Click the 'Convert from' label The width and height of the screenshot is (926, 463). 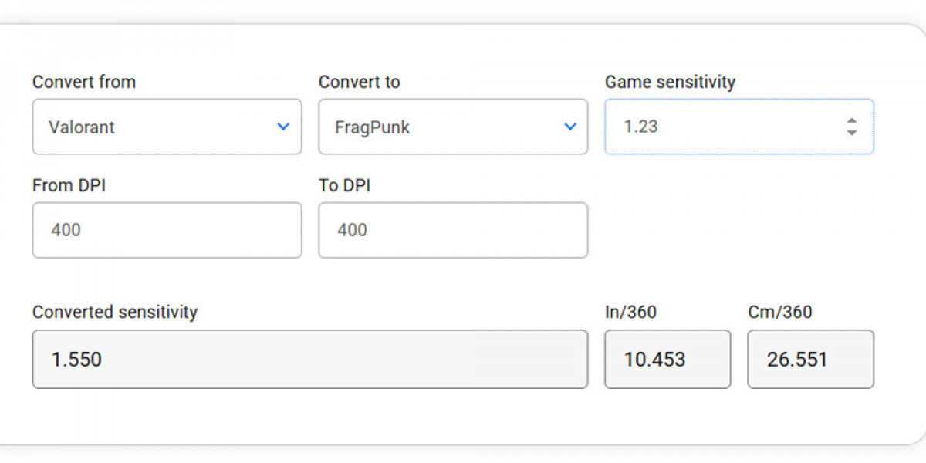(84, 82)
